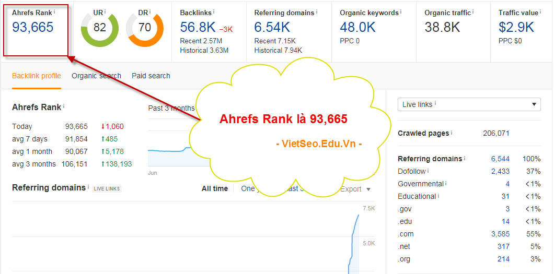Click info icon next to Organic traffic
This screenshot has width=554, height=274.
click(x=474, y=11)
